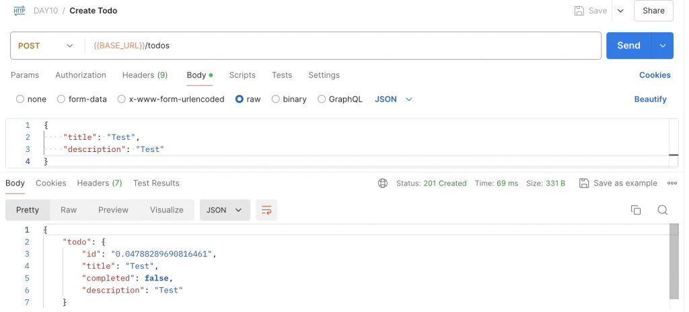Click the Create Todo request name
This screenshot has height=312, width=689.
pos(93,11)
